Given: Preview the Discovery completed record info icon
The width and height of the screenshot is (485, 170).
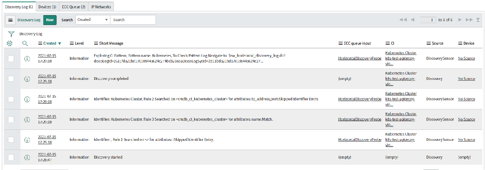Looking at the screenshot, I should 27,79.
